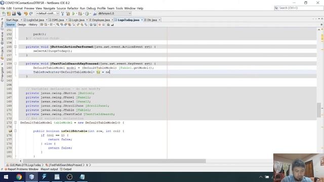Click the Shift Line Right icon
This screenshot has height=182, width=324.
point(95,25)
